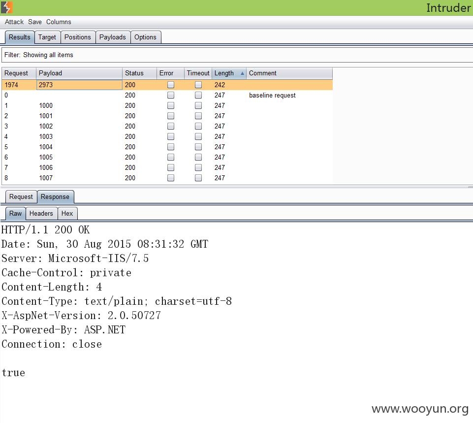Toggle Timeout checkbox for payload 2973 row

point(198,85)
